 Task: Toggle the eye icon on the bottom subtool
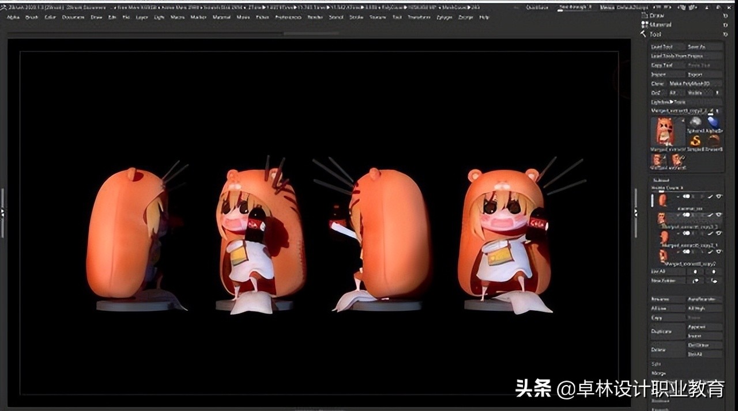718,252
